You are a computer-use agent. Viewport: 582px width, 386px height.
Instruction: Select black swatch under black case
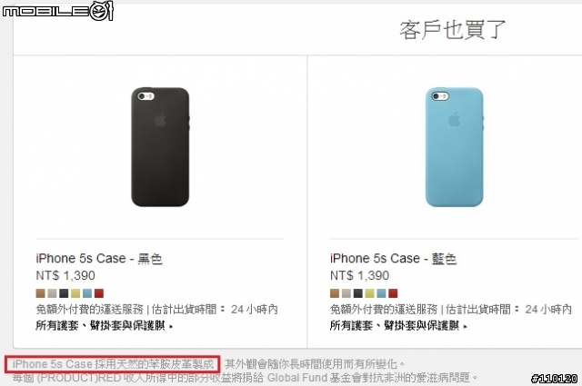64,293
